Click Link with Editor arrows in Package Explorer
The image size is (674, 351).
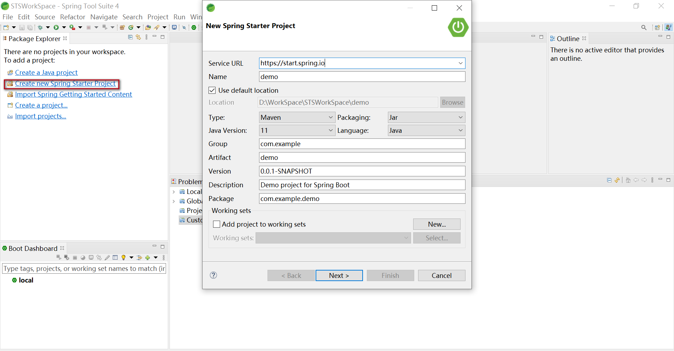click(138, 37)
